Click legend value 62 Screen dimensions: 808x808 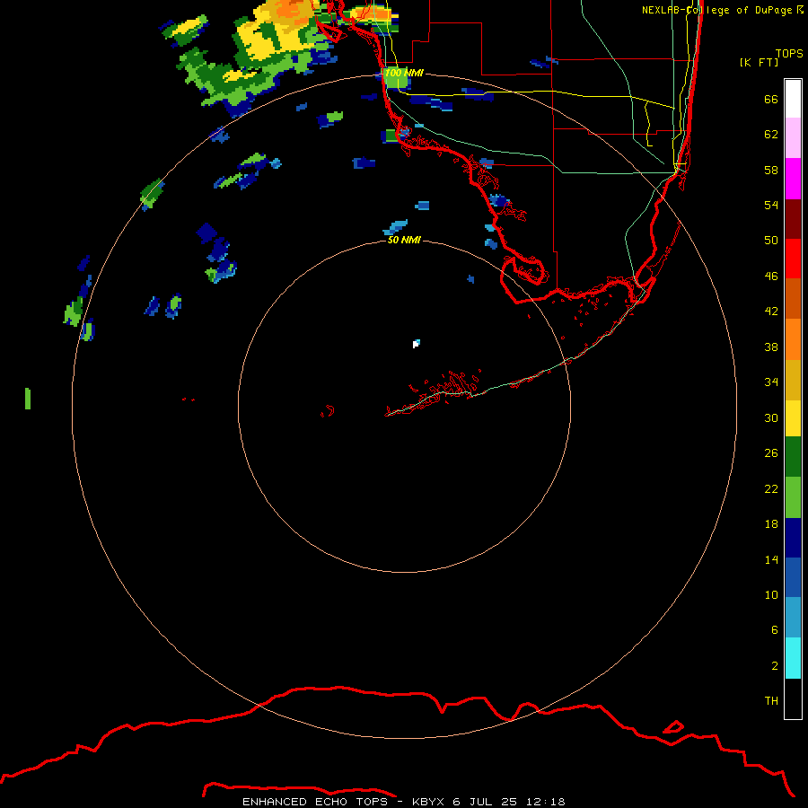(771, 135)
